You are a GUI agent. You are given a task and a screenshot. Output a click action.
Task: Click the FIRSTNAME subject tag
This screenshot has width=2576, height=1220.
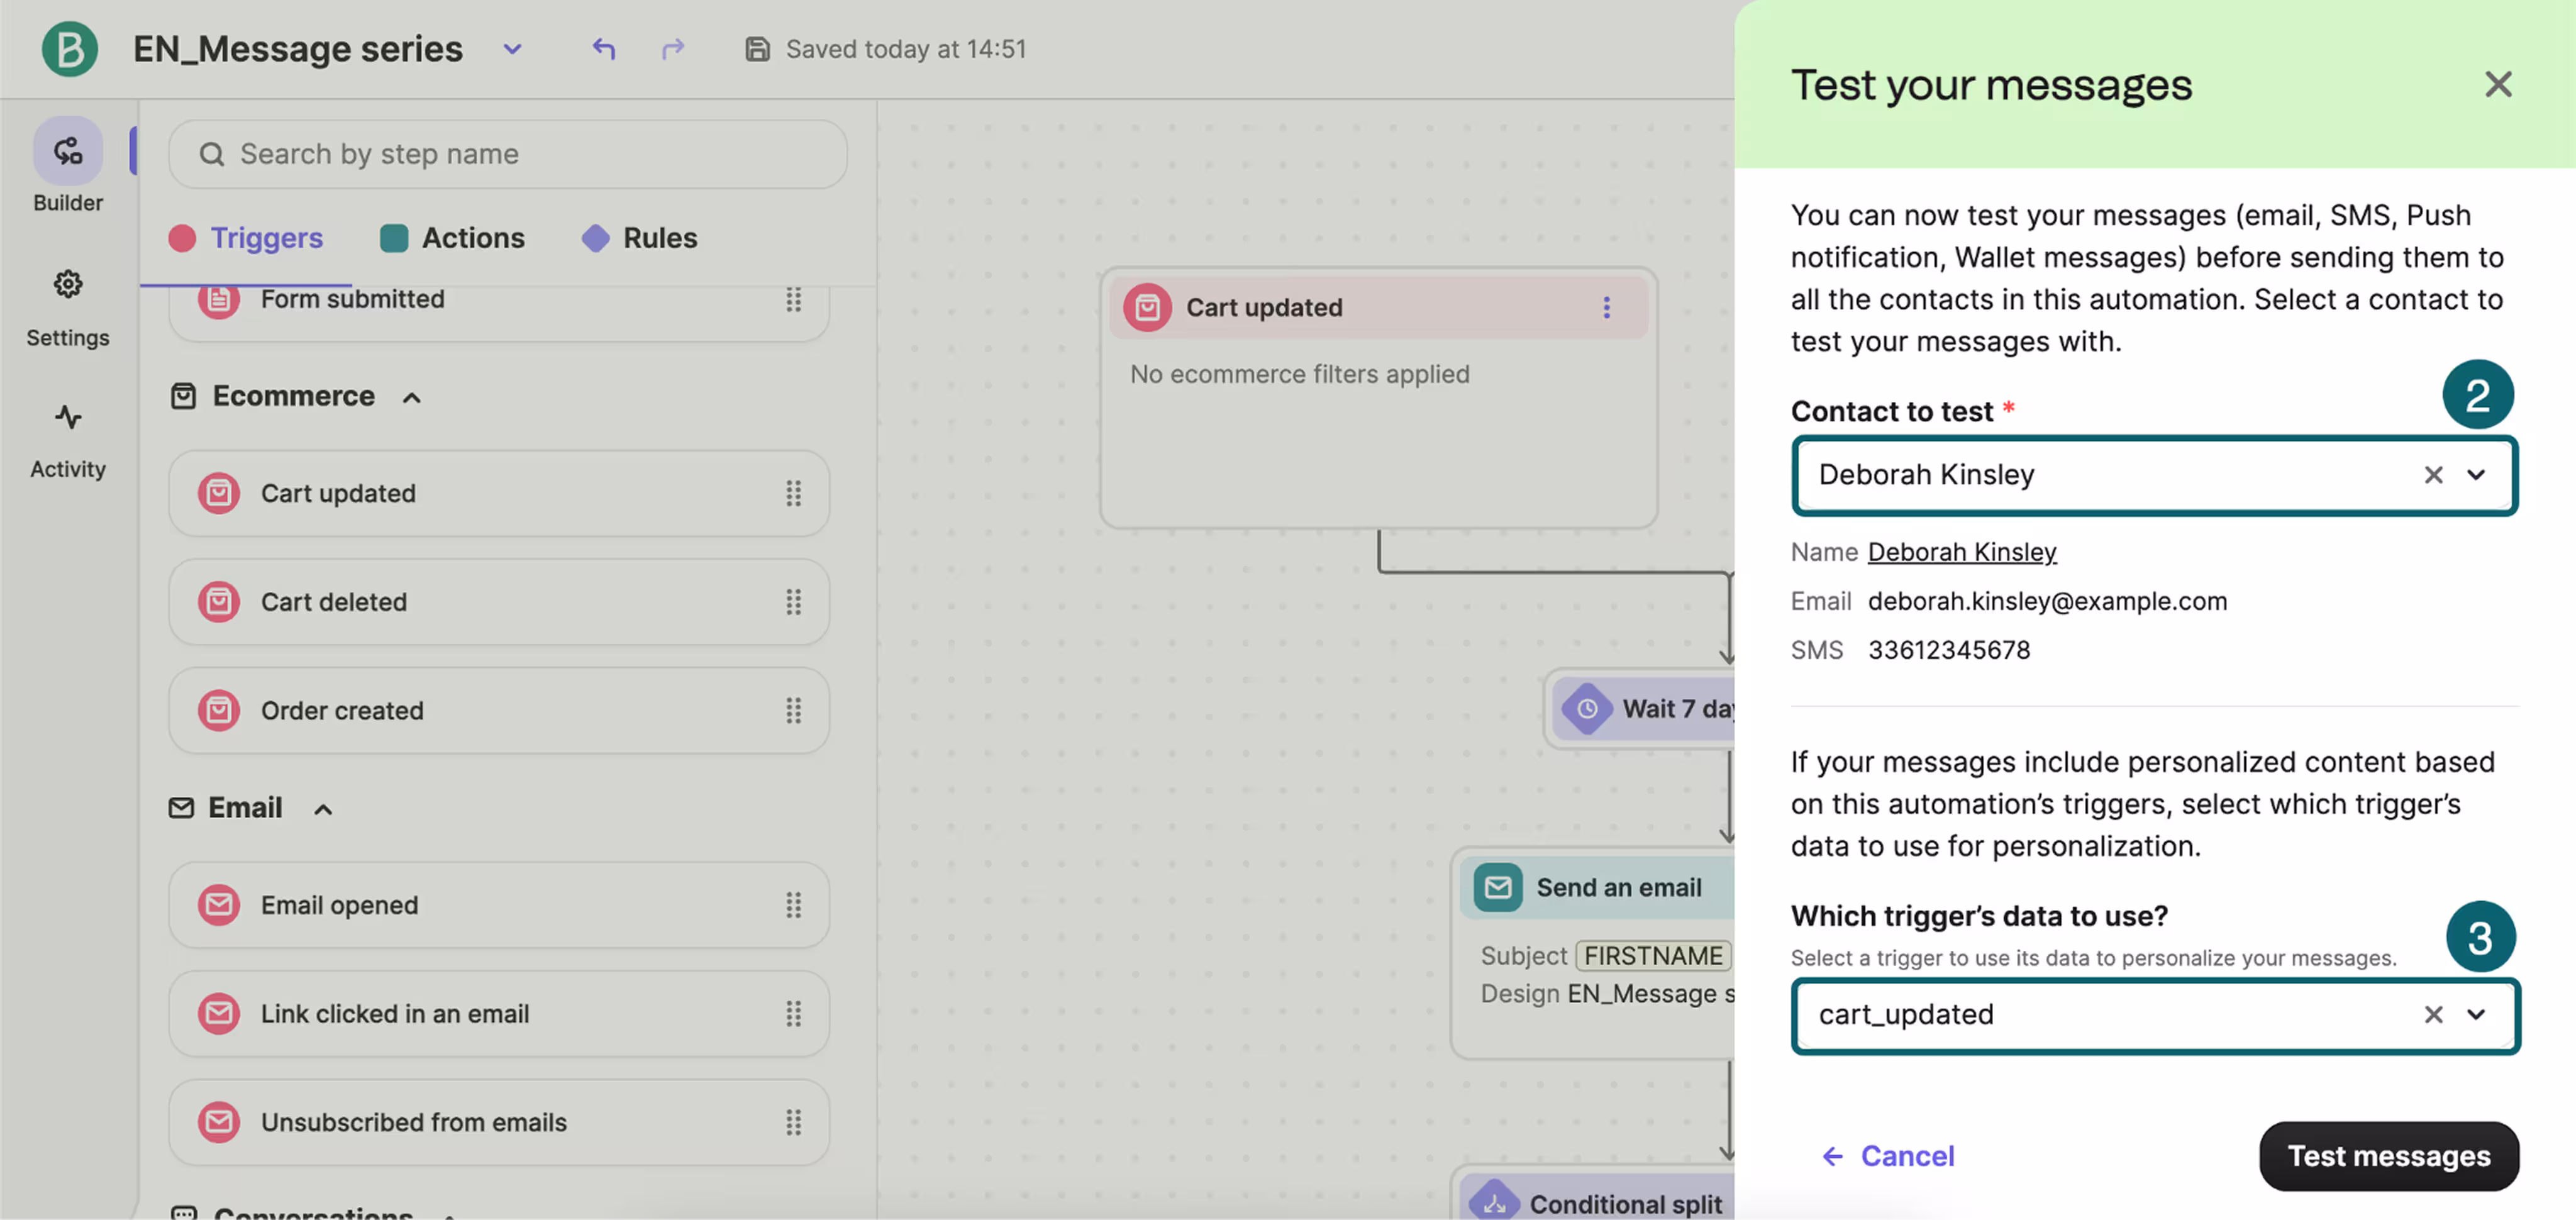(1652, 956)
